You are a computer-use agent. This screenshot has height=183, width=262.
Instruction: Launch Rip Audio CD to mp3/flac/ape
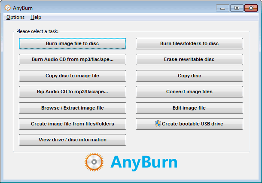point(73,91)
